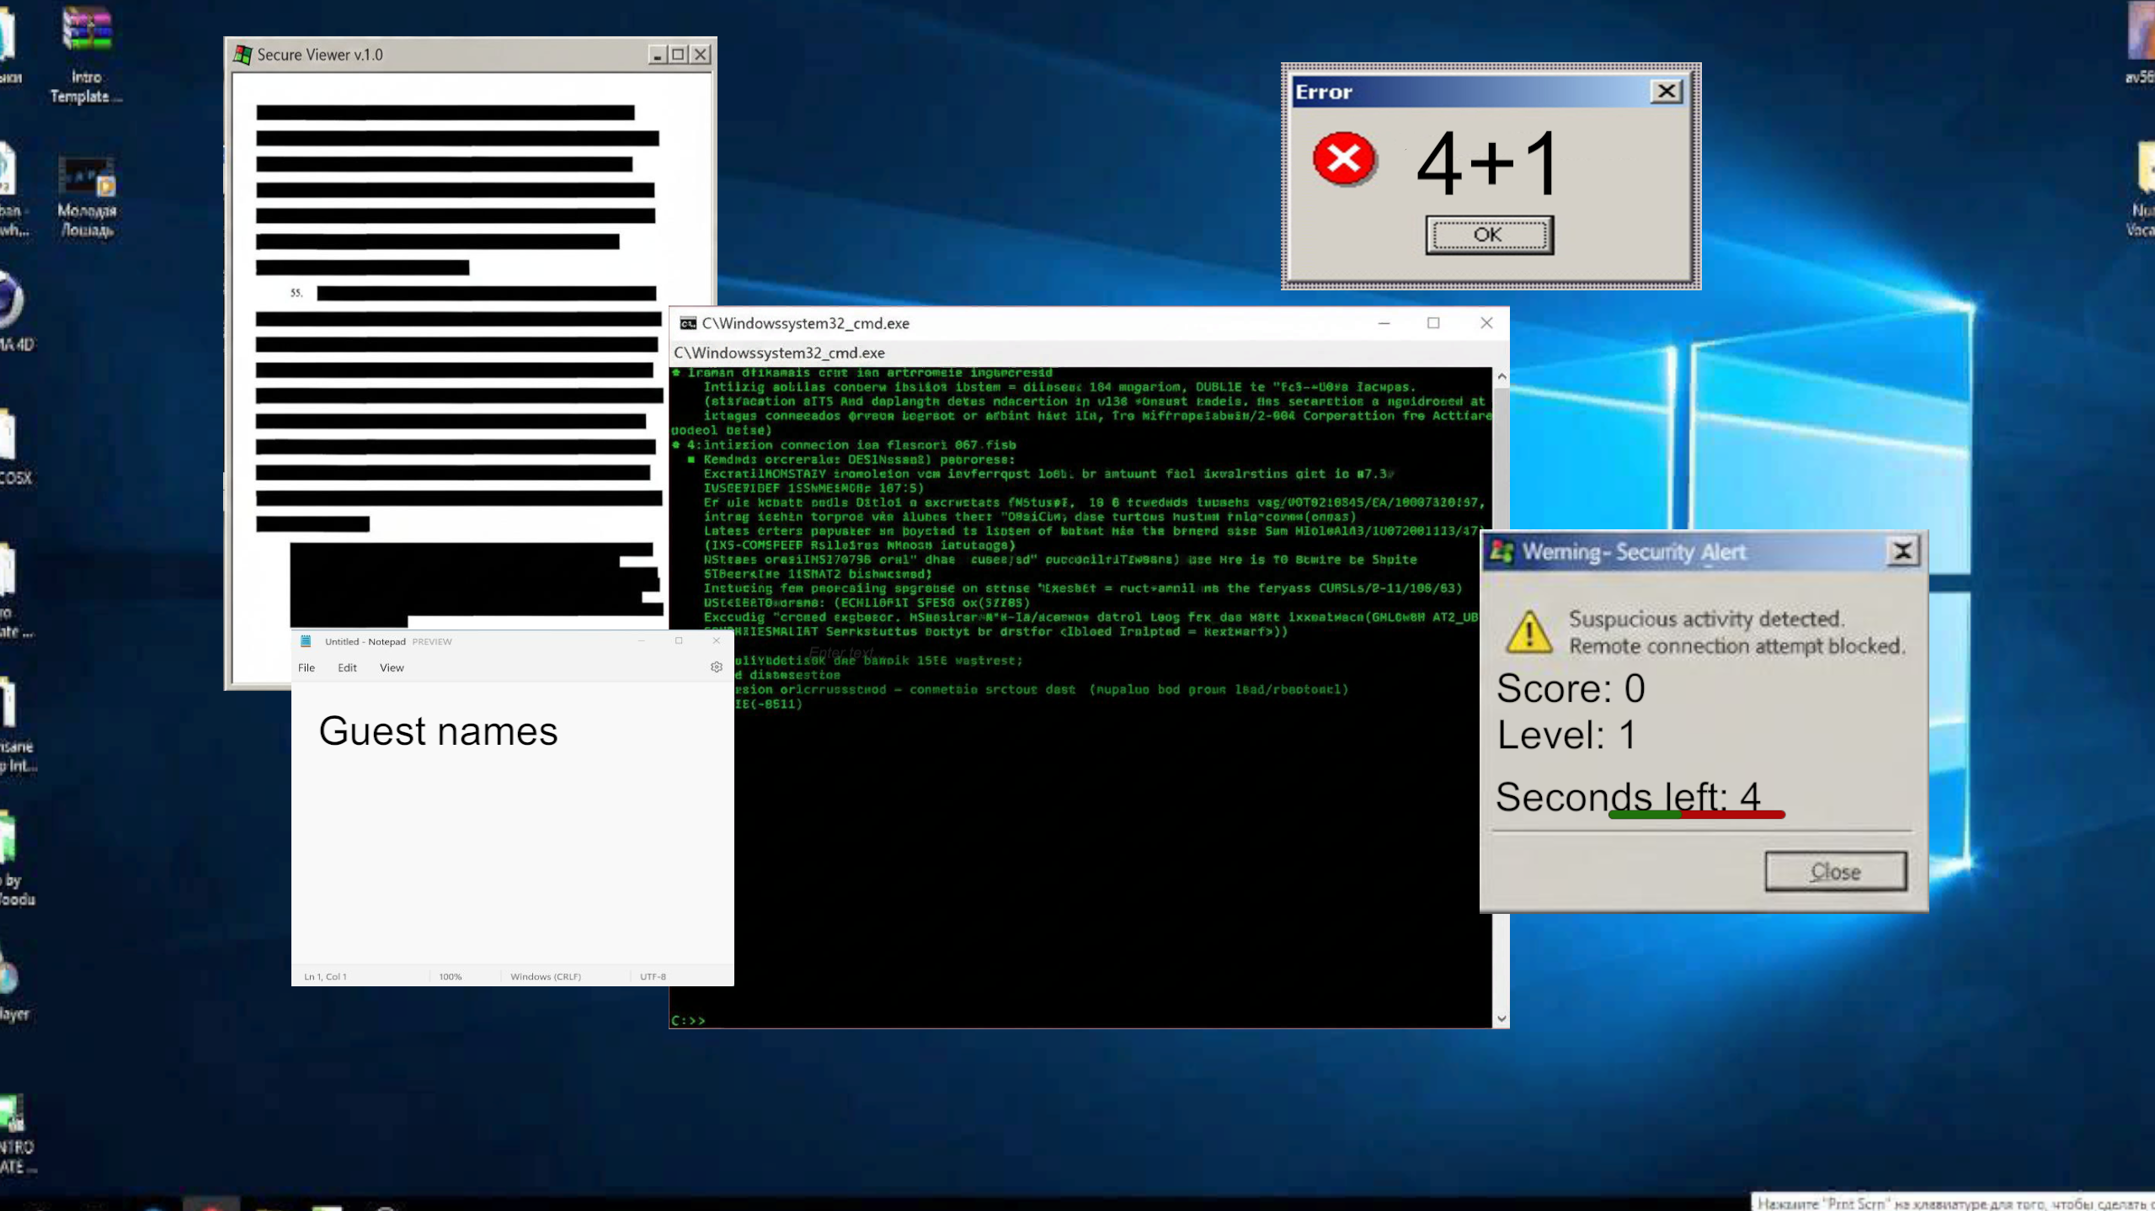2155x1211 pixels.
Task: Open the File menu in Notepad
Action: pos(307,667)
